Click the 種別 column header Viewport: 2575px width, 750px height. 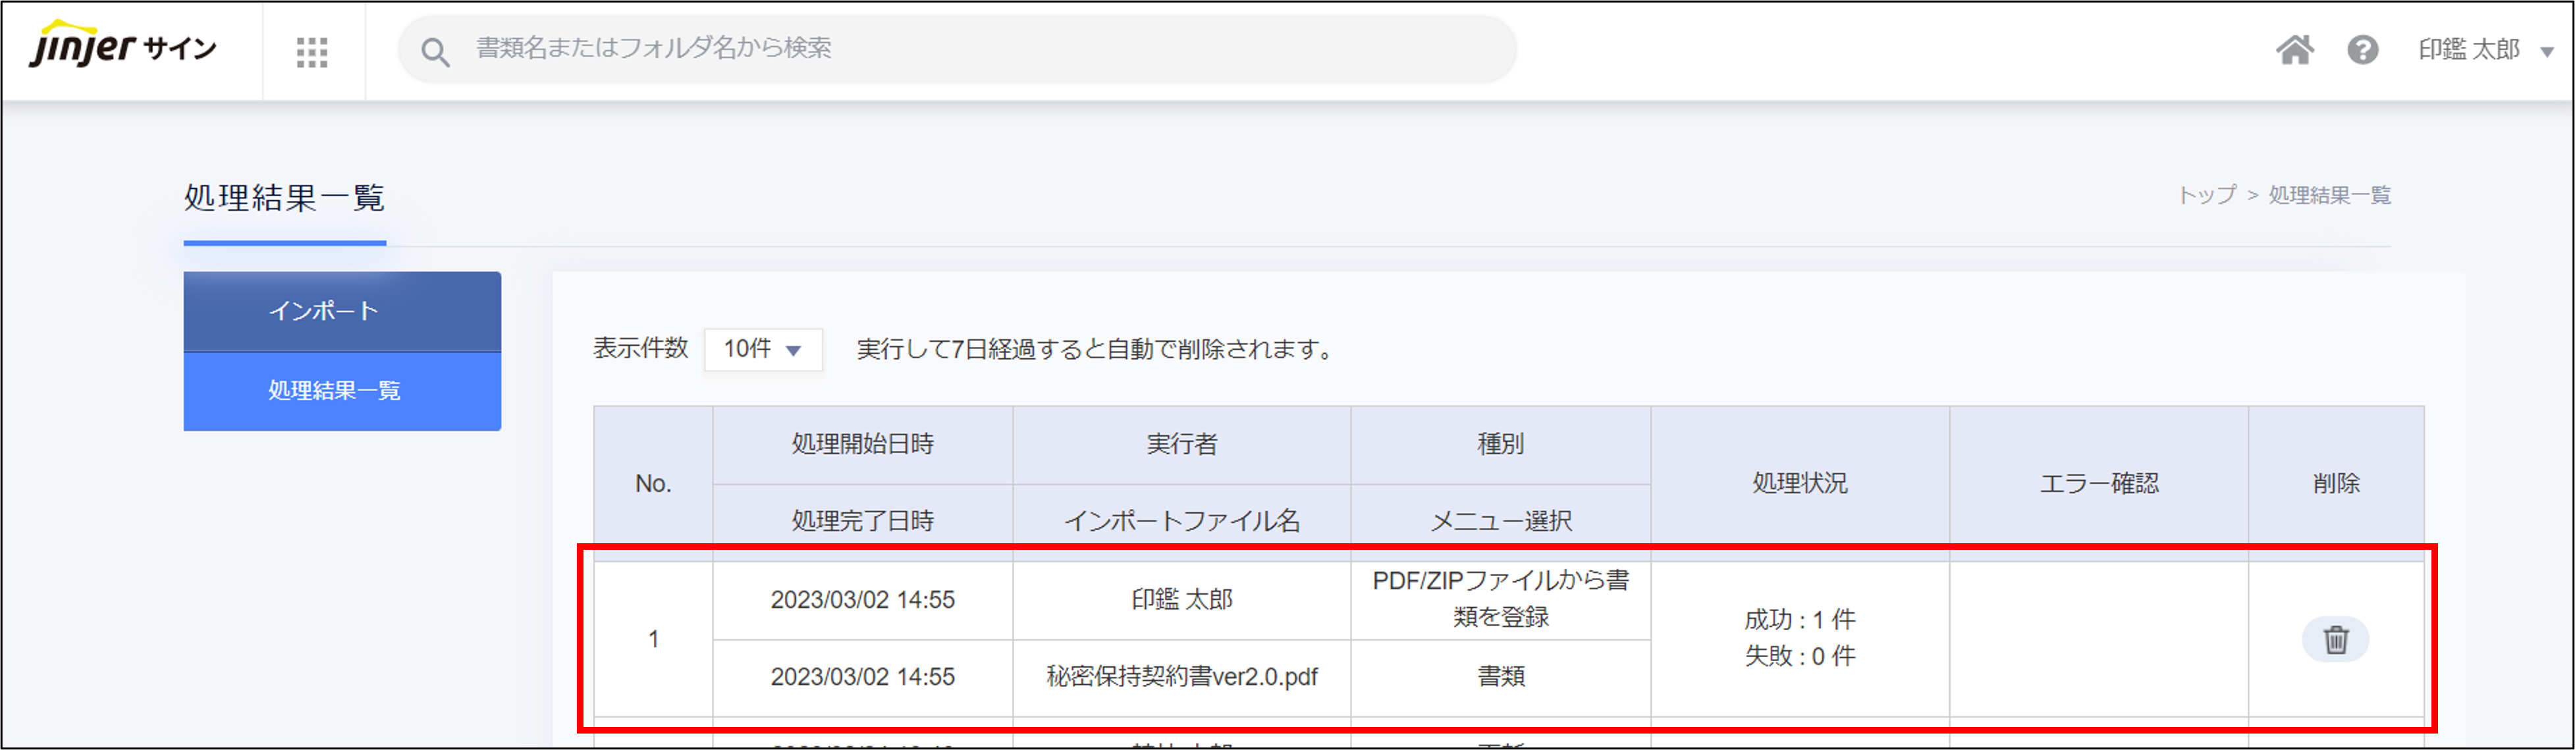click(x=1500, y=445)
